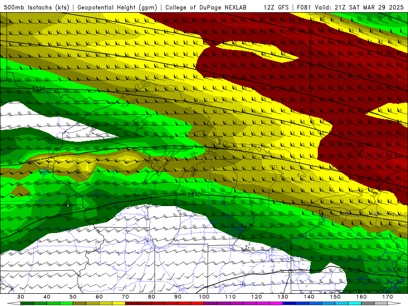Click the darkest green swatch starting at 30
Image resolution: width=408 pixels, height=306 pixels.
27,303
